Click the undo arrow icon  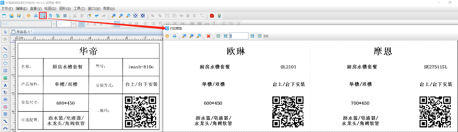96,16
